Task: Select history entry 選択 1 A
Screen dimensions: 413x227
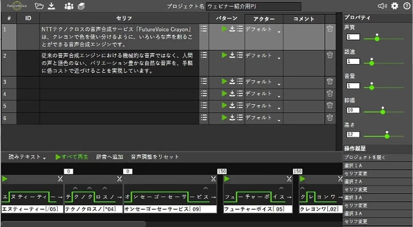Action: click(x=377, y=165)
